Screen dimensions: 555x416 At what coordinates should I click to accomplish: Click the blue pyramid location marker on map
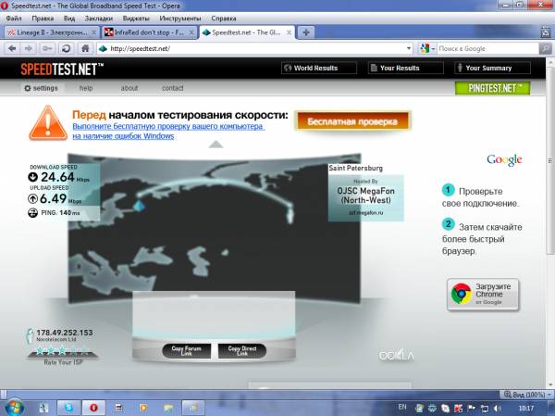point(139,205)
